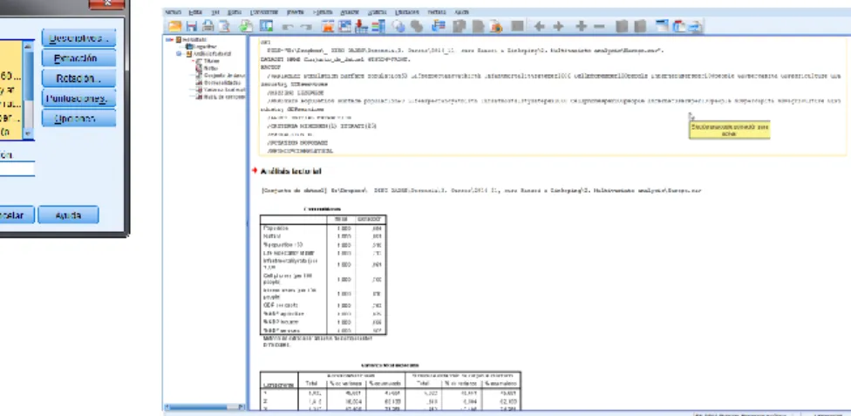
Task: Open the Insertar menu
Action: coord(296,12)
